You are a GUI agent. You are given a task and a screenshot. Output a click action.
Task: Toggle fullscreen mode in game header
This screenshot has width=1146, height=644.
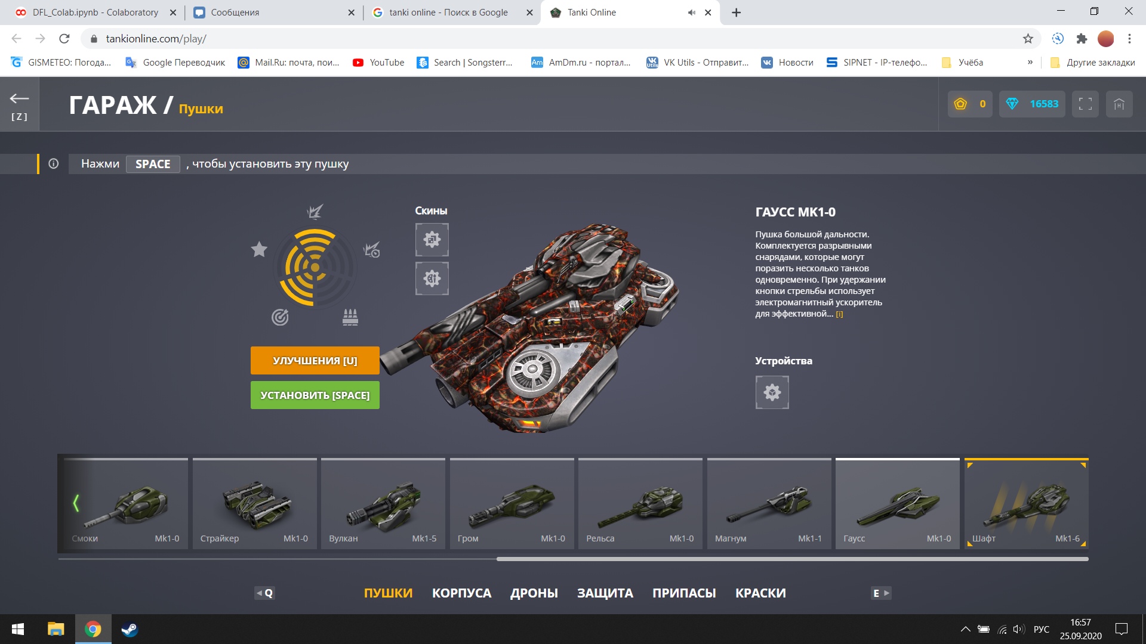coord(1085,104)
